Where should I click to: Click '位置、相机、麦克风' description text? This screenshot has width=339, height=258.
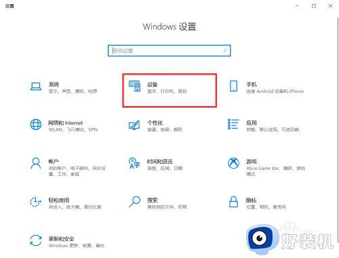[x=266, y=207]
